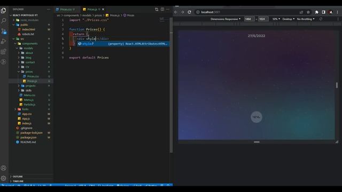
Task: Bookmark this page with the star
Action: click(308, 12)
